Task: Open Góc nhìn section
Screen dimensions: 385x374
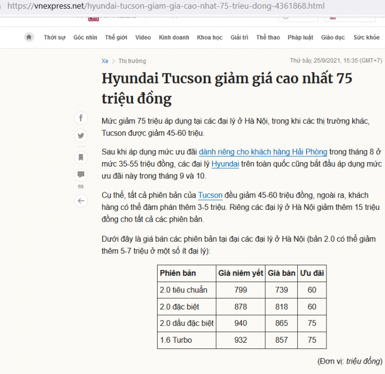Action: coord(85,37)
